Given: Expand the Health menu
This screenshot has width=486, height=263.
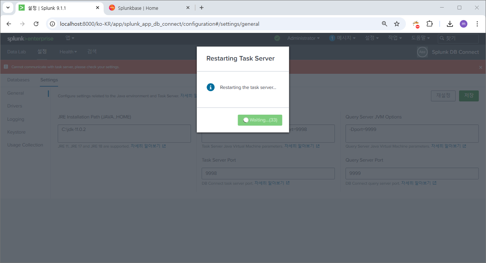Looking at the screenshot, I should tap(68, 52).
